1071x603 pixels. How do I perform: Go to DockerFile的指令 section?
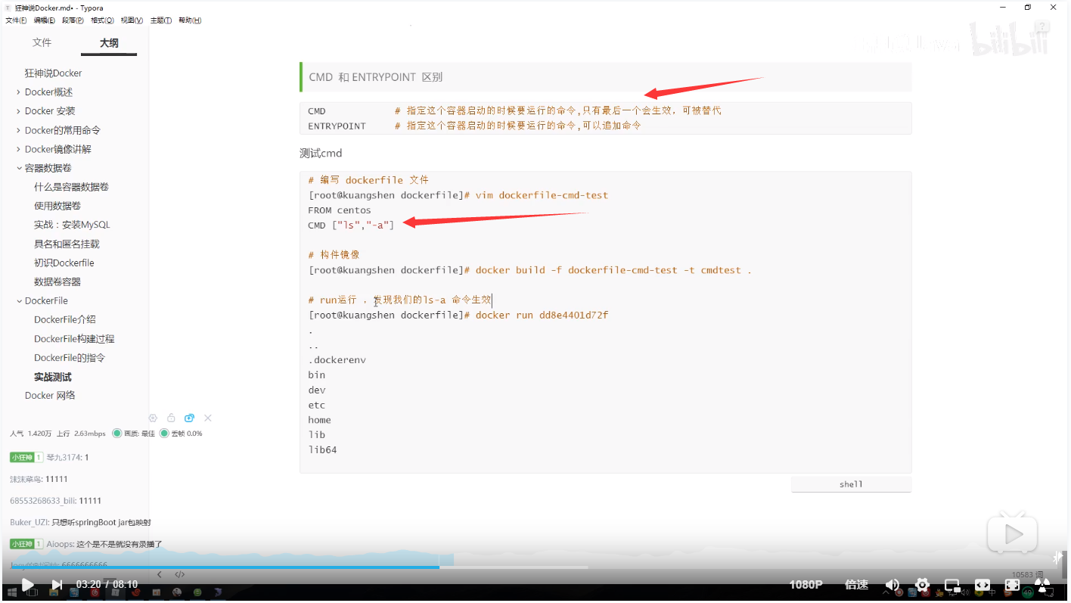tap(70, 357)
